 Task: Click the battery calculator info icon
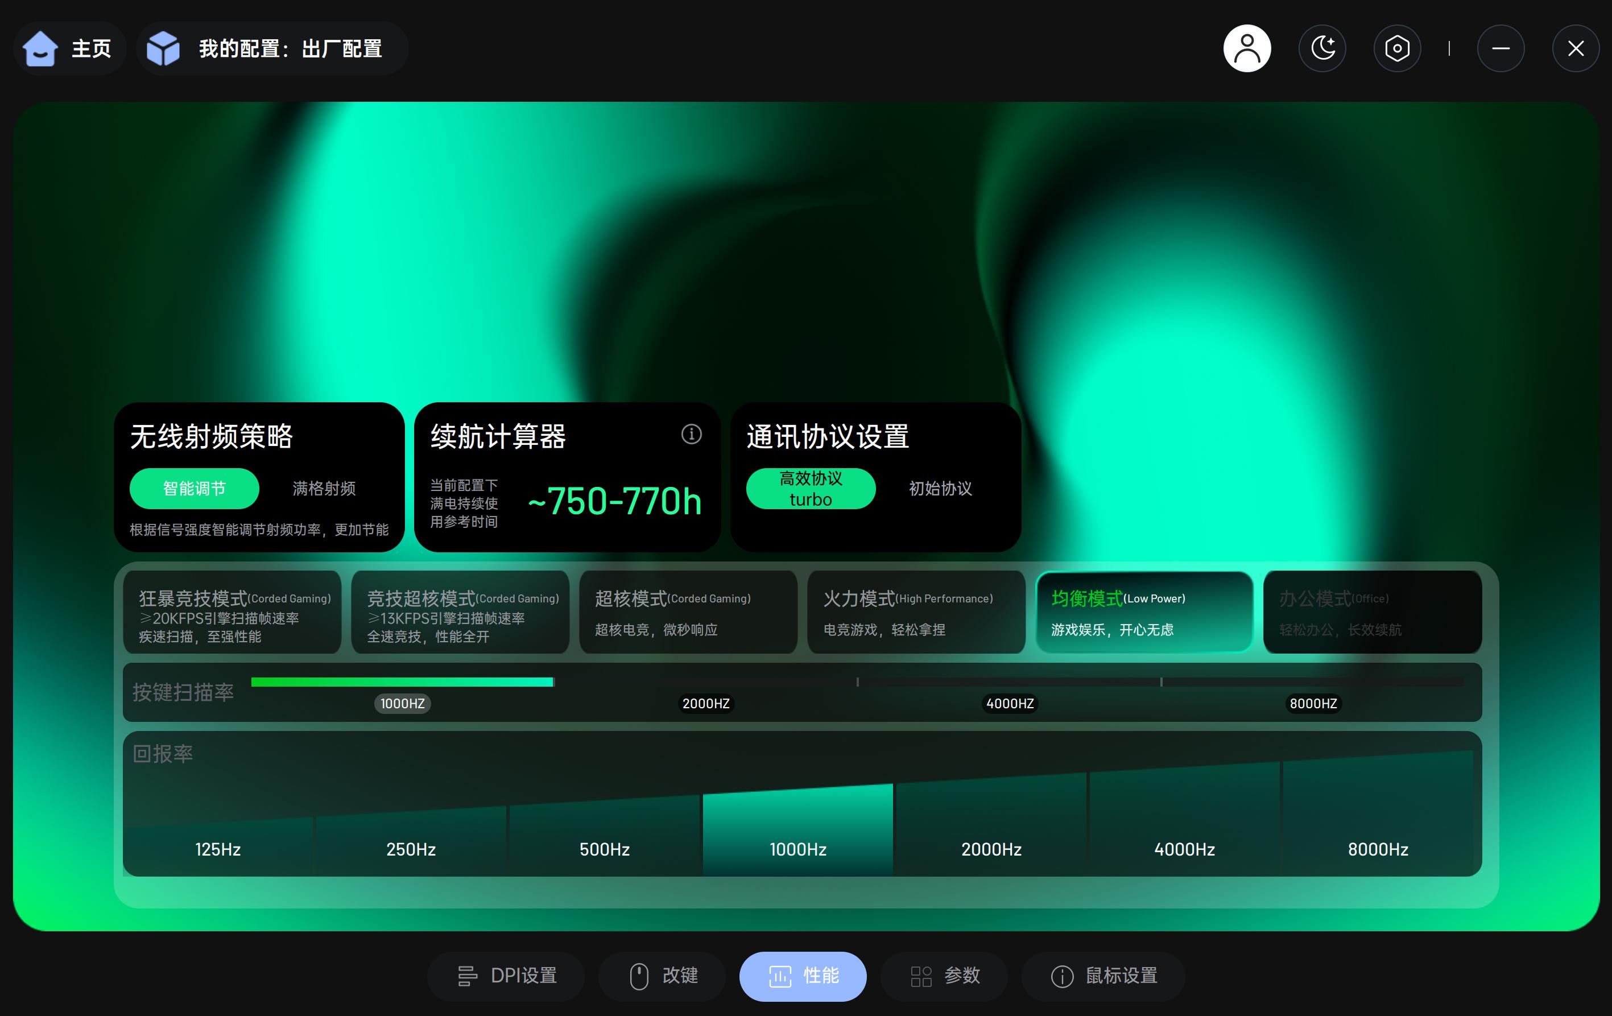pos(691,435)
